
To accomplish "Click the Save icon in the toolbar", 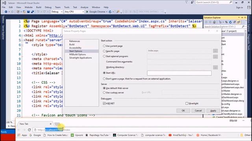I will pyautogui.click(x=28, y=12).
